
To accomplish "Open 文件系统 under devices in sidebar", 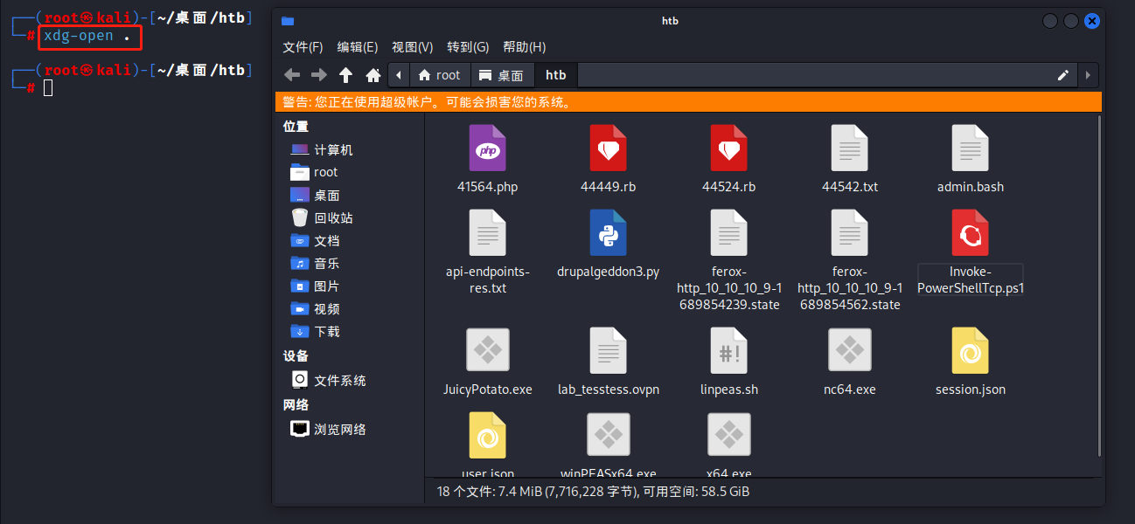I will click(x=339, y=381).
